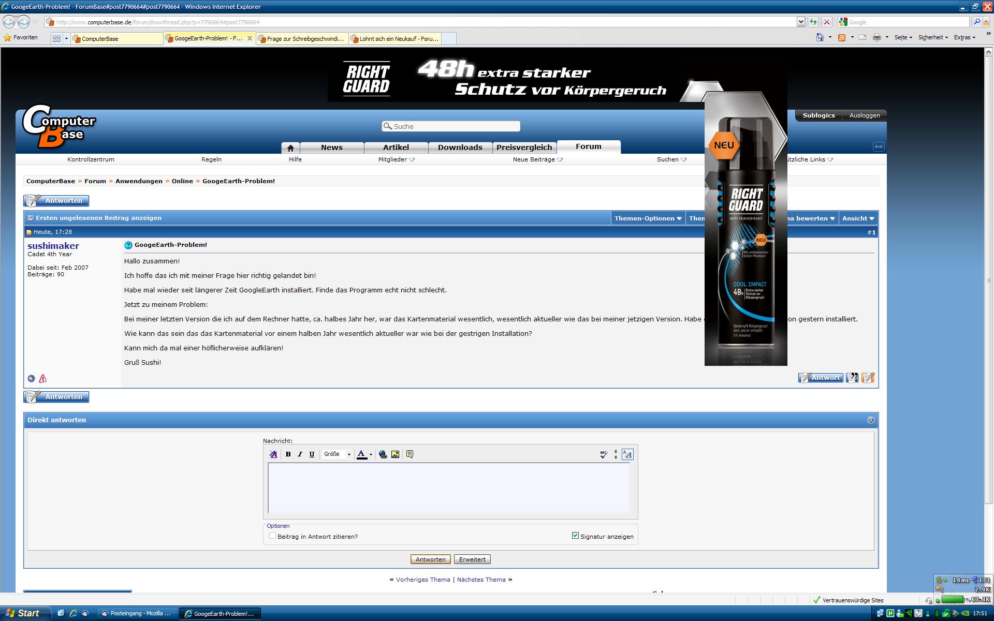This screenshot has height=621, width=994.
Task: Click the insert hyperlink globe icon
Action: tap(383, 454)
